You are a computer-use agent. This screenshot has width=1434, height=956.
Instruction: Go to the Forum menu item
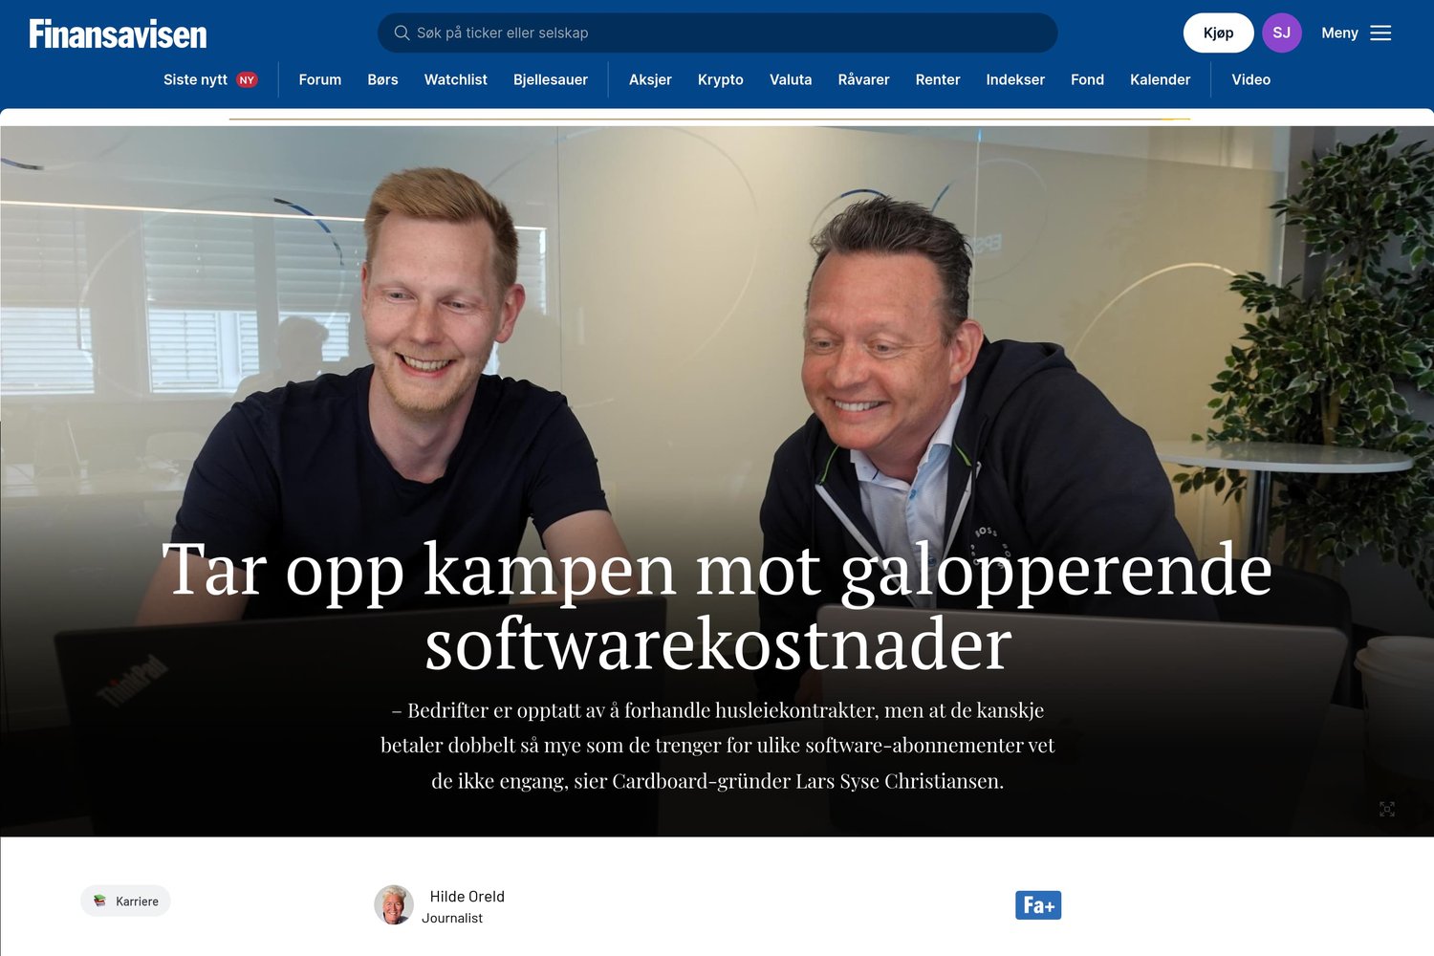319,80
